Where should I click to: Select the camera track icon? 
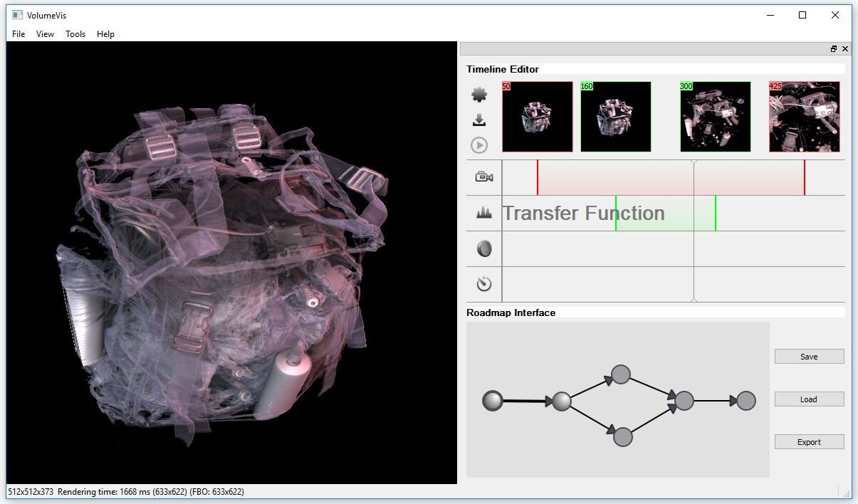pyautogui.click(x=484, y=177)
